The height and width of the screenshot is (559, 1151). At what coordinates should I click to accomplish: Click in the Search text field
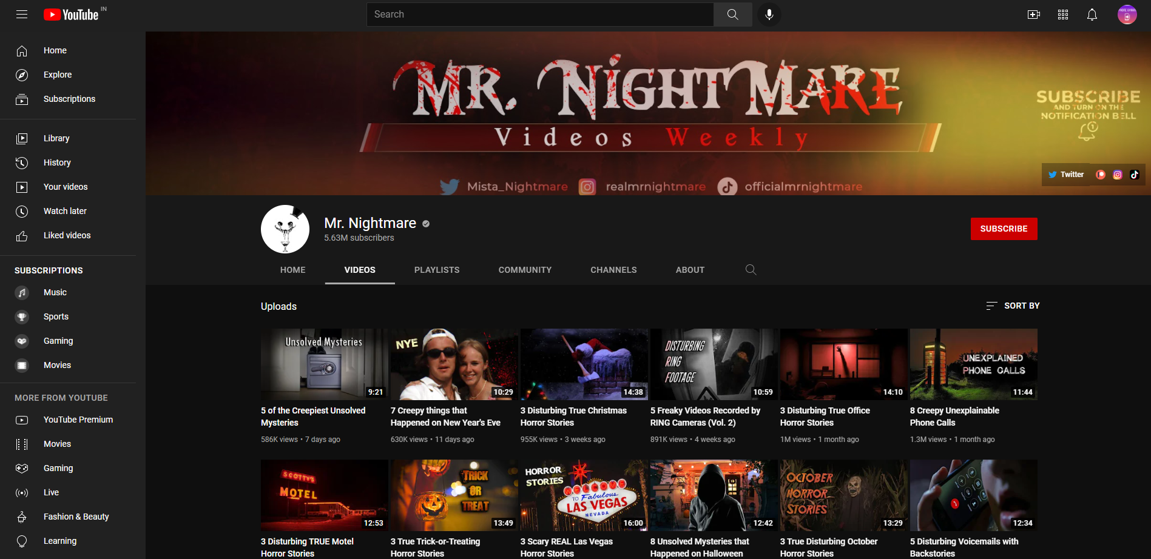coord(540,14)
